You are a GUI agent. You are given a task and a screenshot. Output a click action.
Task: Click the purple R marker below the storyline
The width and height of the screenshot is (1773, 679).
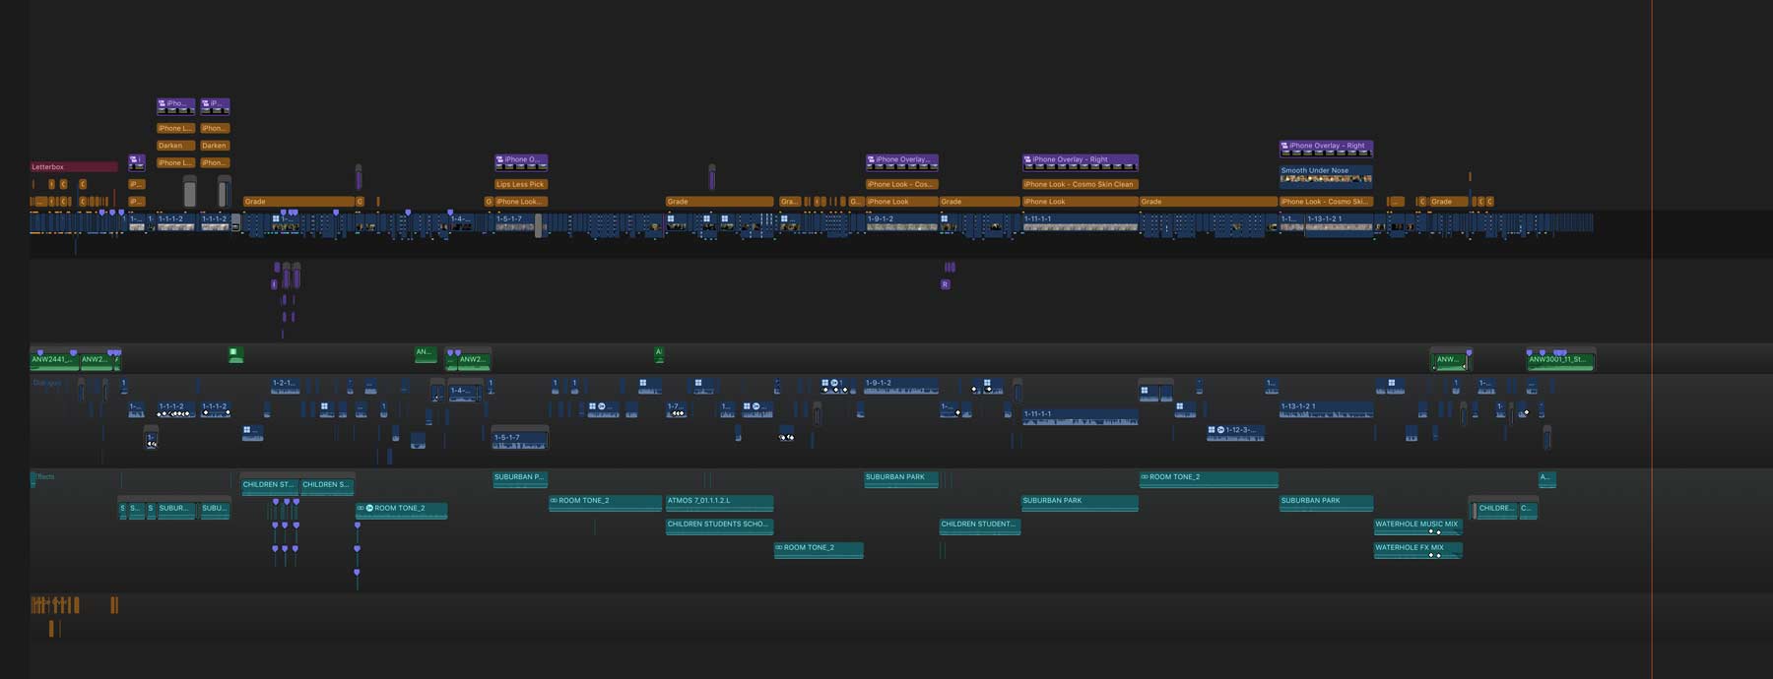tap(945, 284)
